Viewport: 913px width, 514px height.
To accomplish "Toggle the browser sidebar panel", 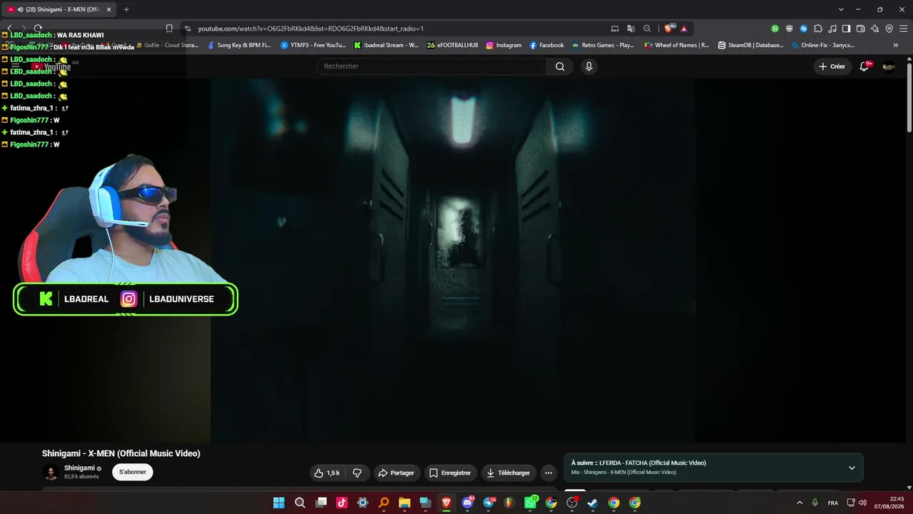I will click(846, 29).
